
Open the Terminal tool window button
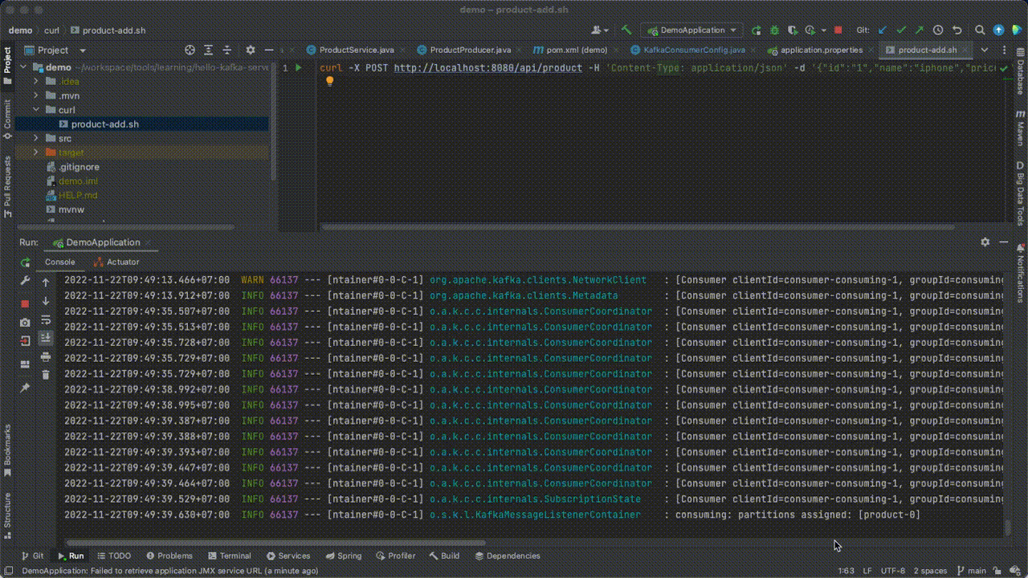tap(229, 556)
